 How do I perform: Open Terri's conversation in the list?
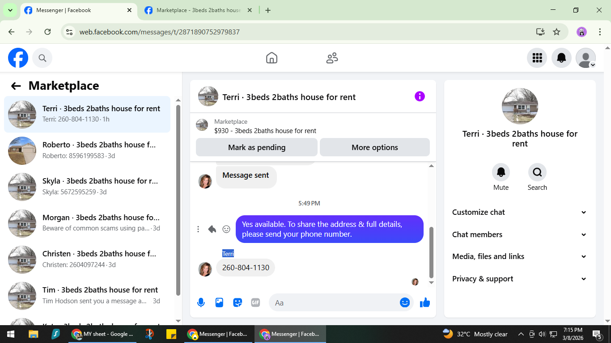tap(87, 114)
